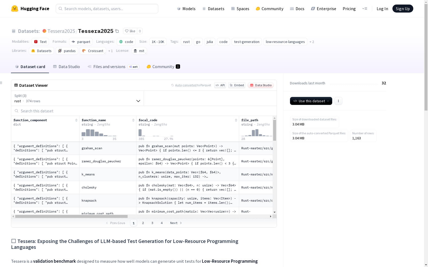Select the Datasets library tag
428x267 pixels.
coord(41,51)
